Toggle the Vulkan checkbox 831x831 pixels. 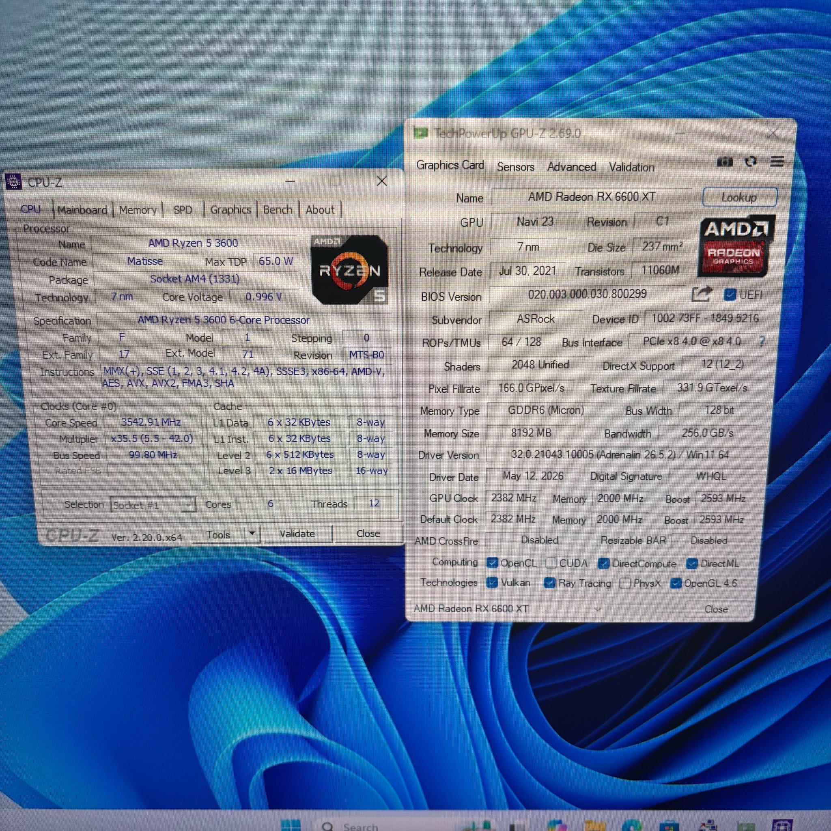492,582
